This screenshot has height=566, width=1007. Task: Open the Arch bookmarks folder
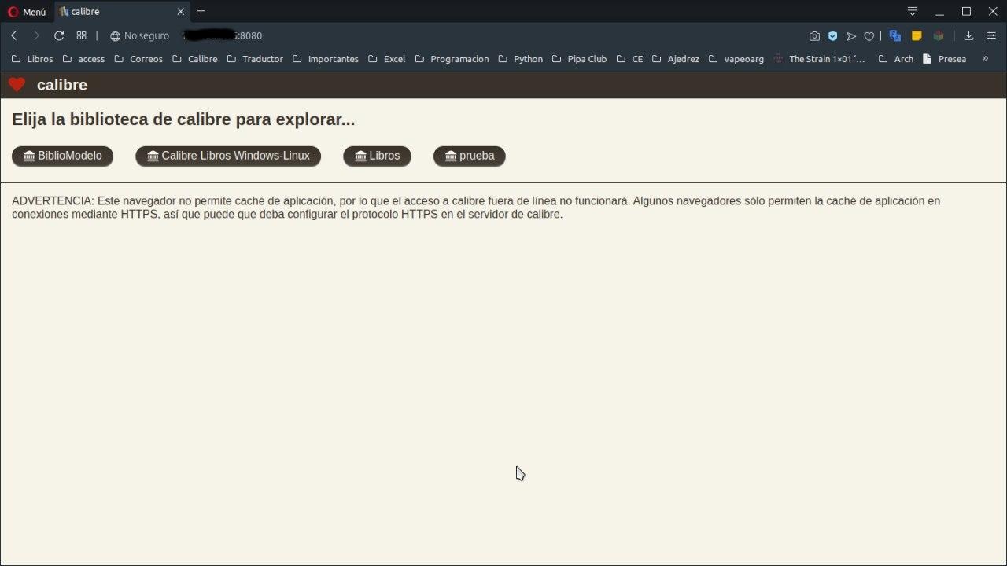pyautogui.click(x=895, y=59)
